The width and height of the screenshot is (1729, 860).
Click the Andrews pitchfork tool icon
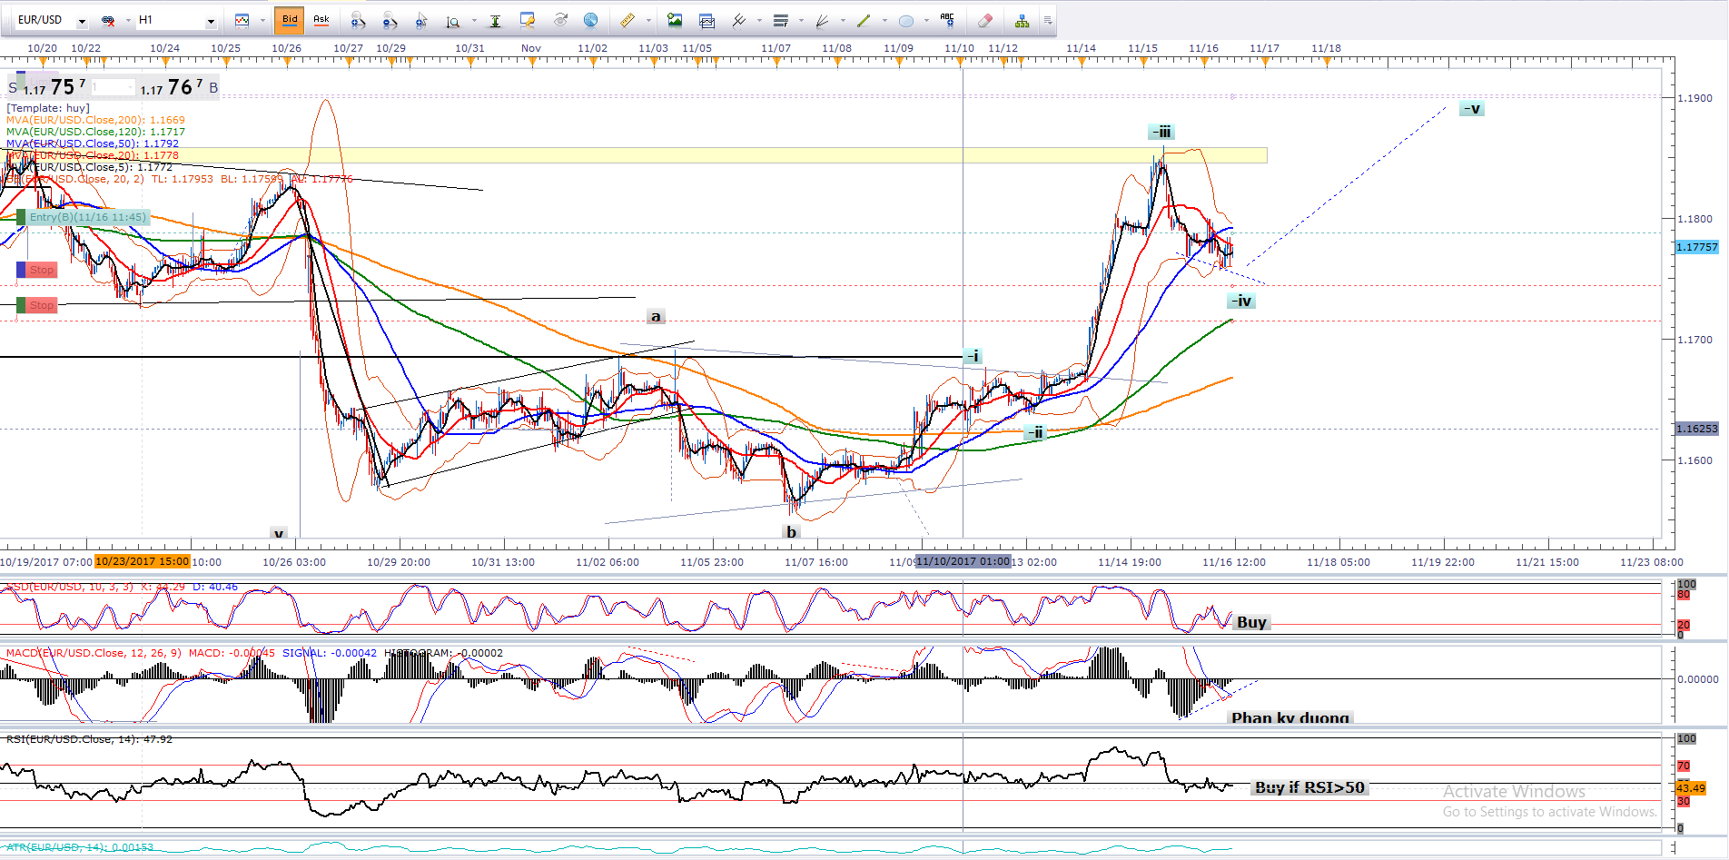[x=738, y=20]
